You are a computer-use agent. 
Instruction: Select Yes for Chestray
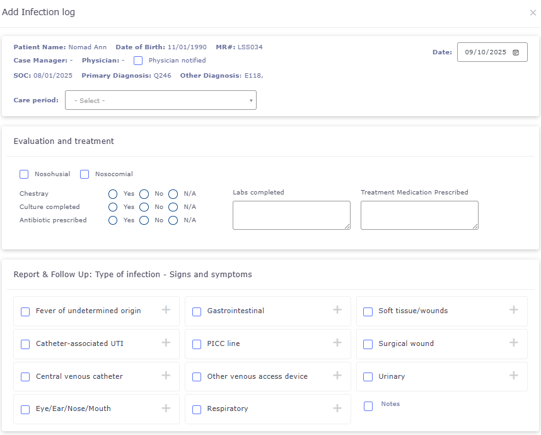[x=113, y=194]
